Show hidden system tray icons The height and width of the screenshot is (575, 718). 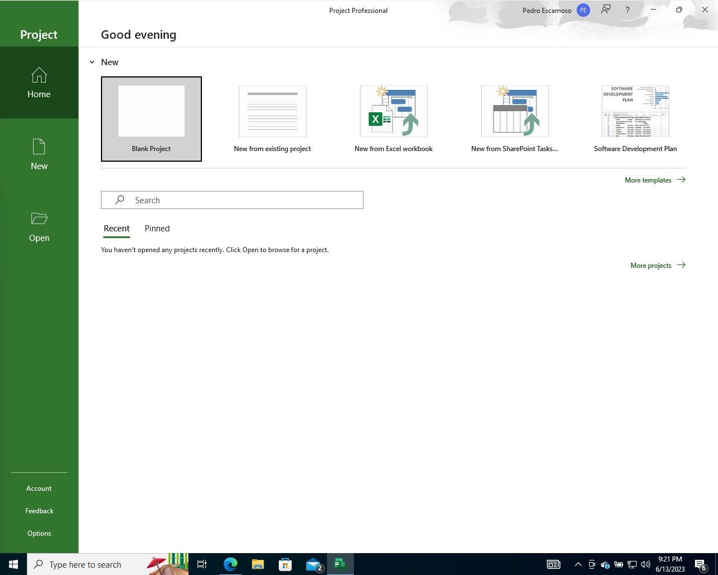(578, 564)
